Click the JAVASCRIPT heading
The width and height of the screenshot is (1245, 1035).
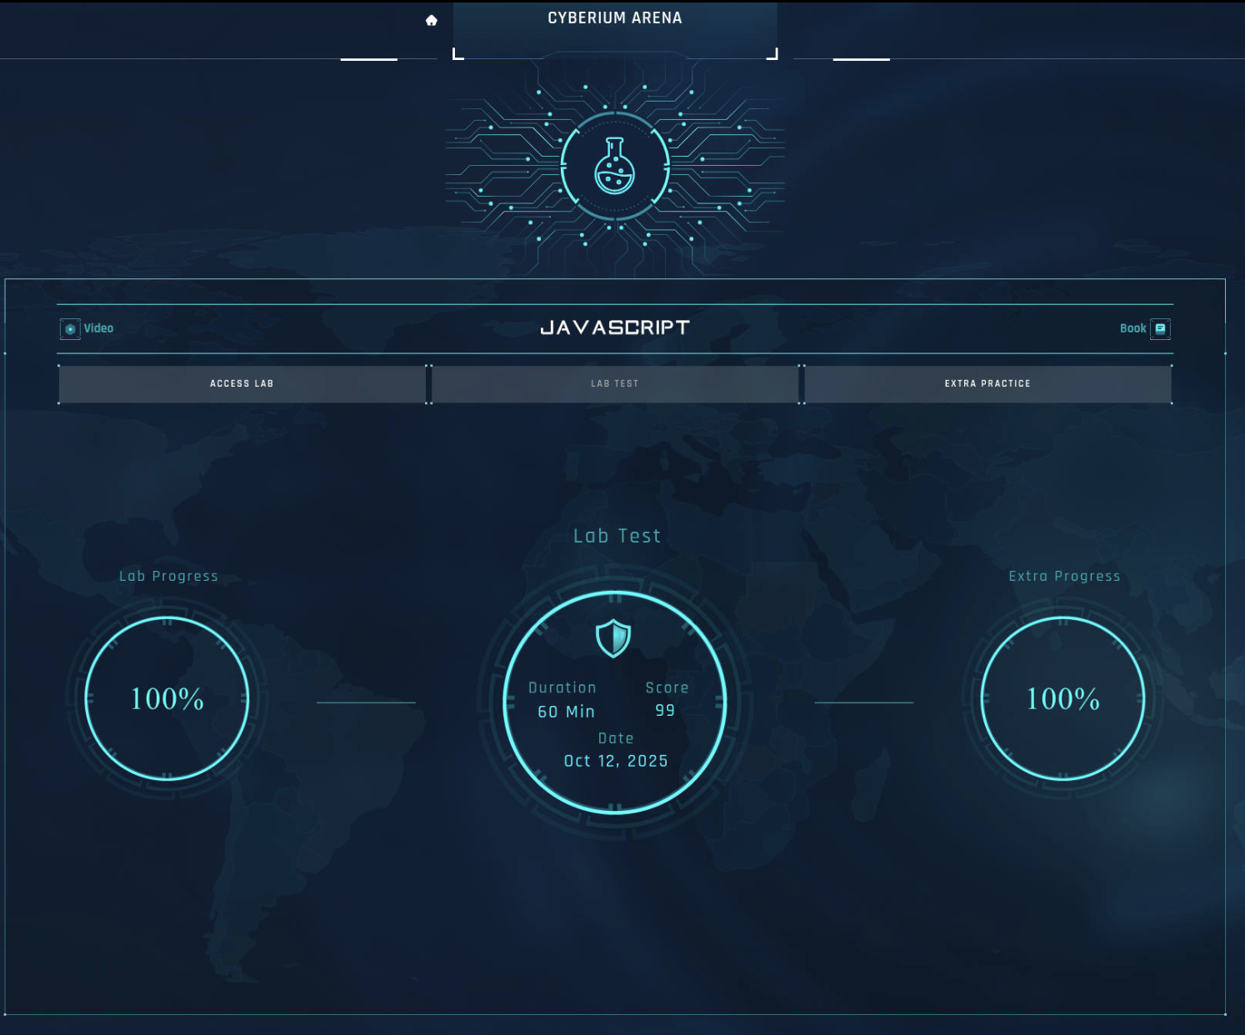click(x=615, y=327)
